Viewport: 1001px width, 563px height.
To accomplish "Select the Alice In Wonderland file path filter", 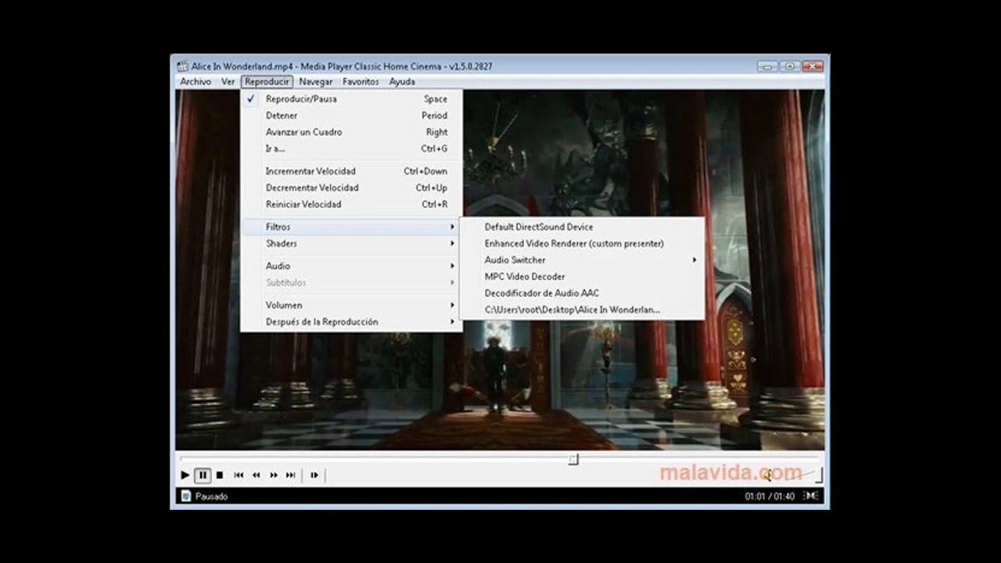I will 582,310.
